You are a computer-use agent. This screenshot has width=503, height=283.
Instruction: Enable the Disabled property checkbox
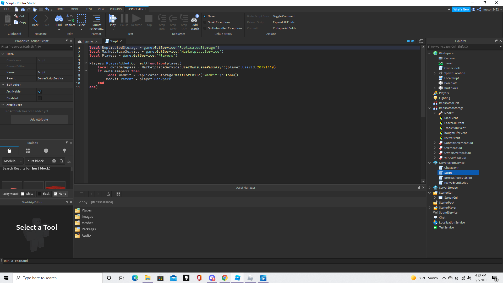tap(40, 98)
